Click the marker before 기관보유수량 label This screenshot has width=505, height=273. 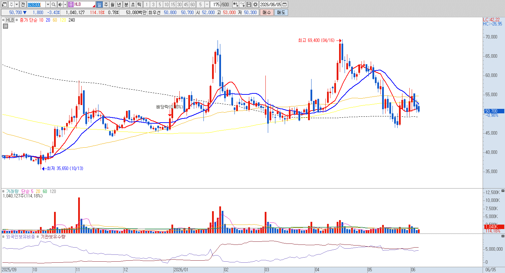point(38,237)
